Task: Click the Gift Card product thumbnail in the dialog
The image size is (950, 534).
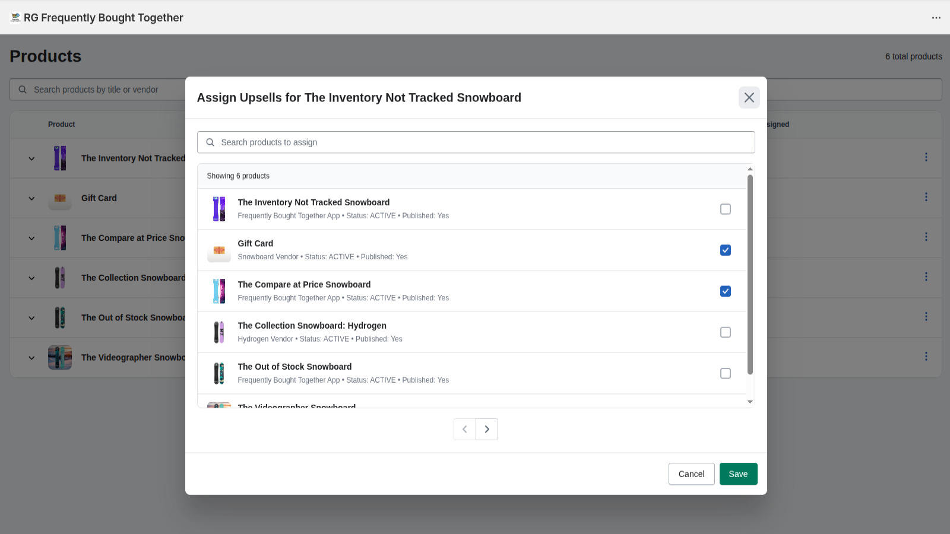Action: click(219, 250)
